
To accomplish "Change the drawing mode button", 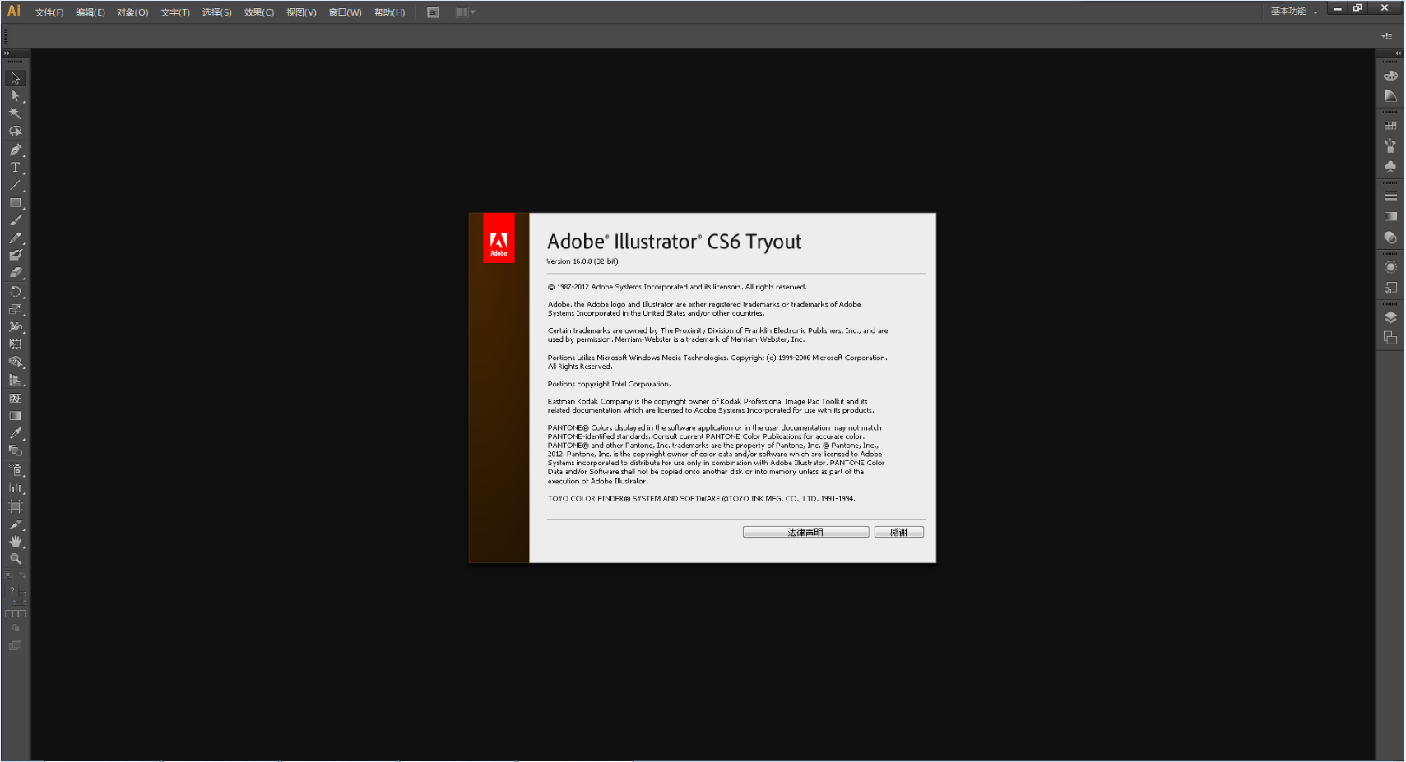I will (x=16, y=629).
